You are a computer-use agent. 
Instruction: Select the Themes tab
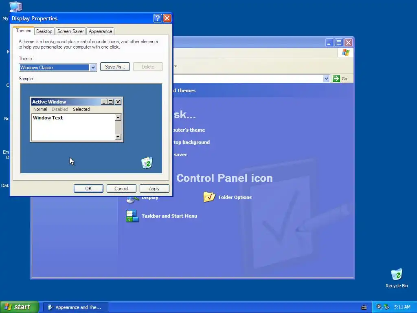click(23, 31)
